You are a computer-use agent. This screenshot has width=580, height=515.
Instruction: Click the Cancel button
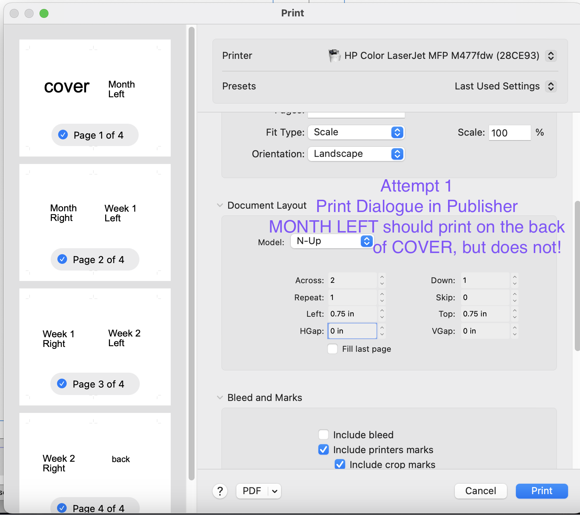(x=480, y=491)
